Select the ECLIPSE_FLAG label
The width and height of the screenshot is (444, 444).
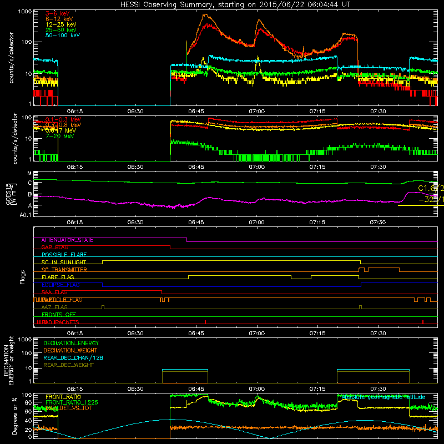pos(60,285)
